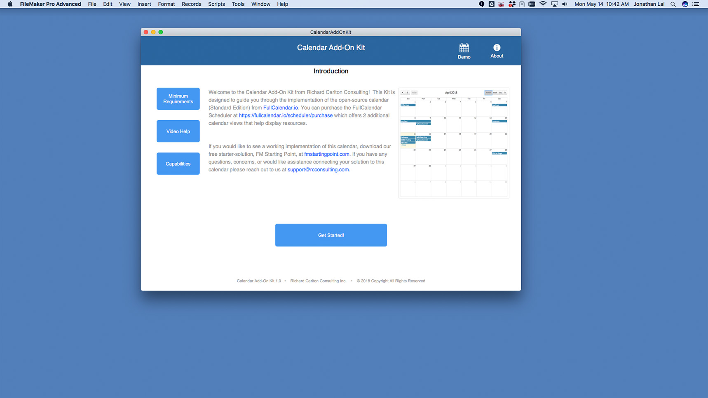The height and width of the screenshot is (398, 708).
Task: Open the Format menu
Action: [166, 4]
